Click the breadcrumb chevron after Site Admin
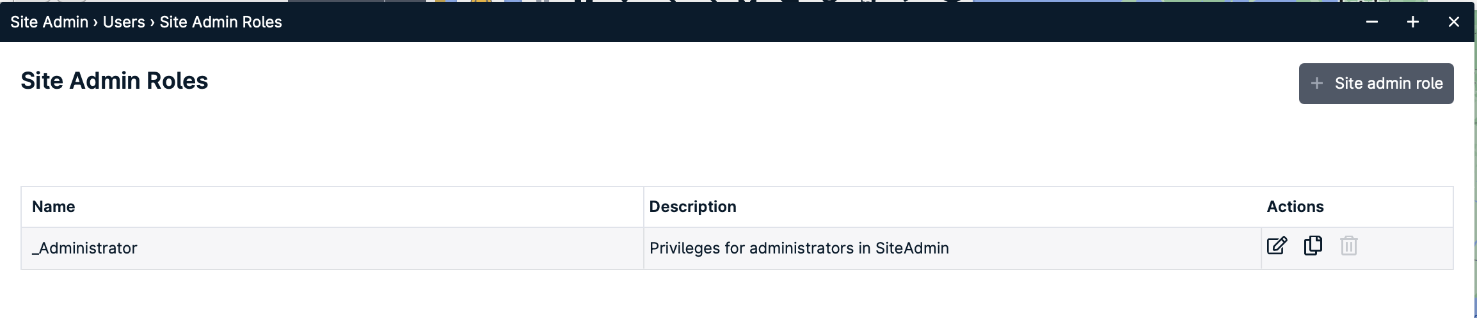1477x318 pixels. 95,22
